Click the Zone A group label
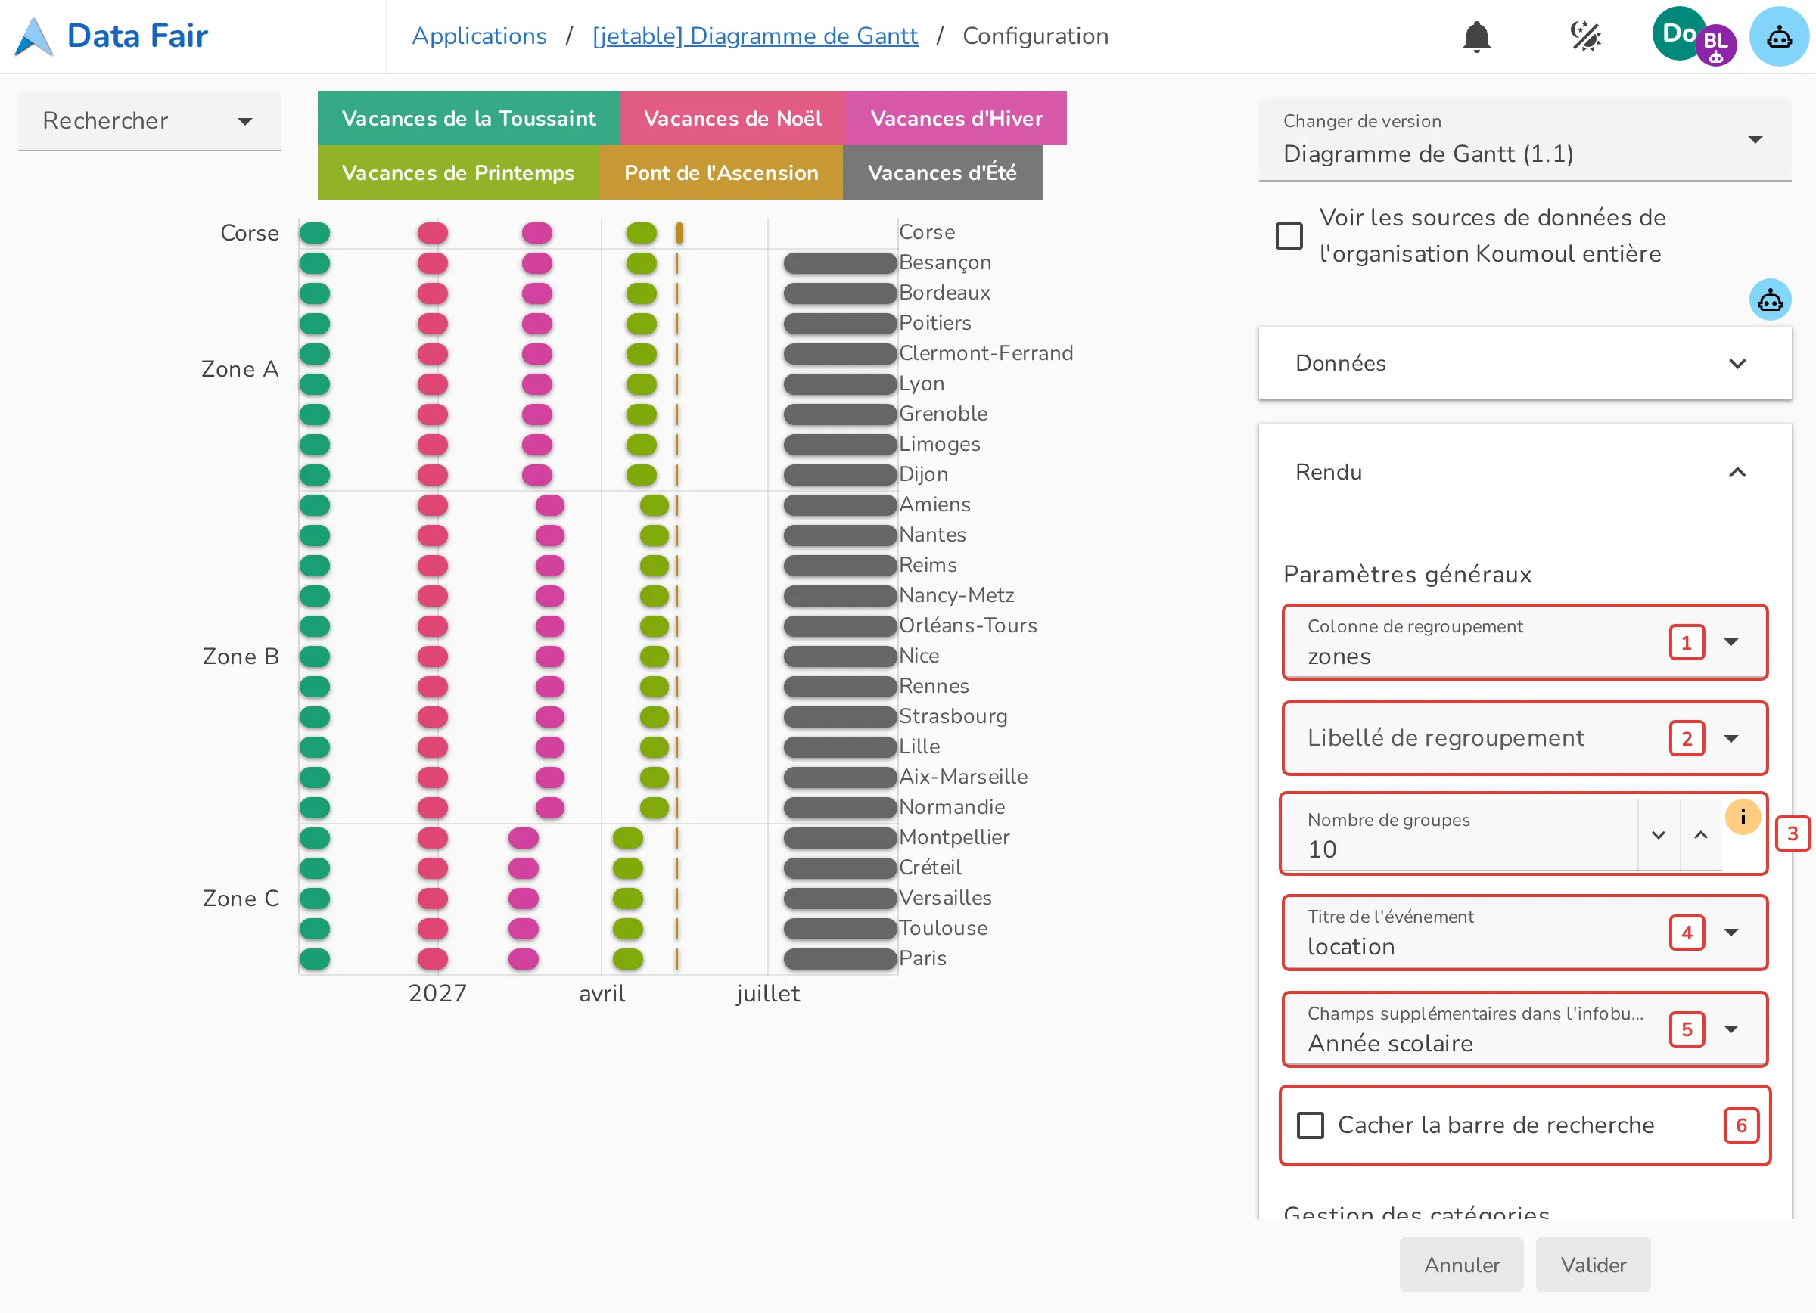Screen dimensions: 1816x1313 click(239, 369)
